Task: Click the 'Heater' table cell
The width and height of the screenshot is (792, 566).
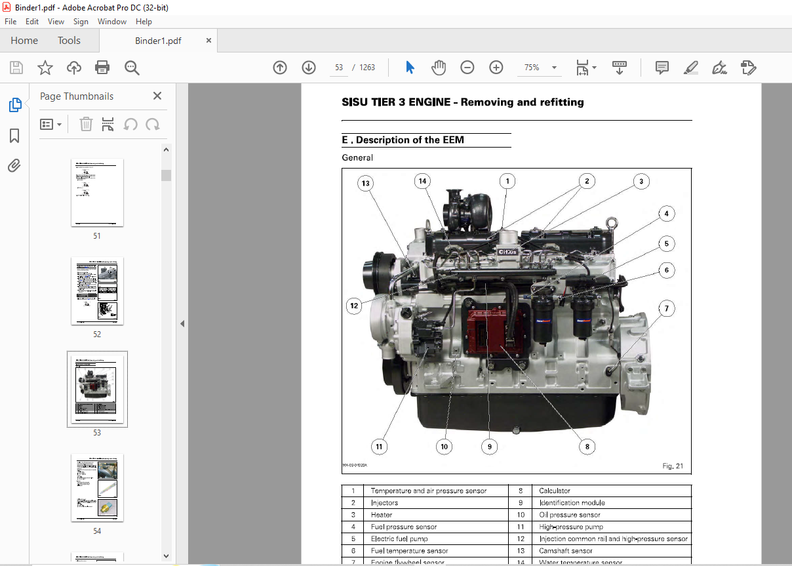Action: pos(382,515)
